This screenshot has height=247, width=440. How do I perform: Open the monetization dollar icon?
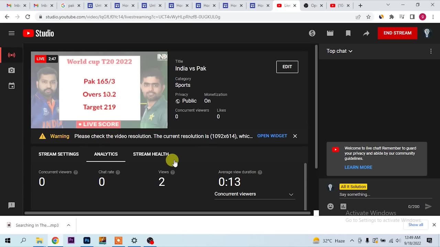(x=312, y=33)
